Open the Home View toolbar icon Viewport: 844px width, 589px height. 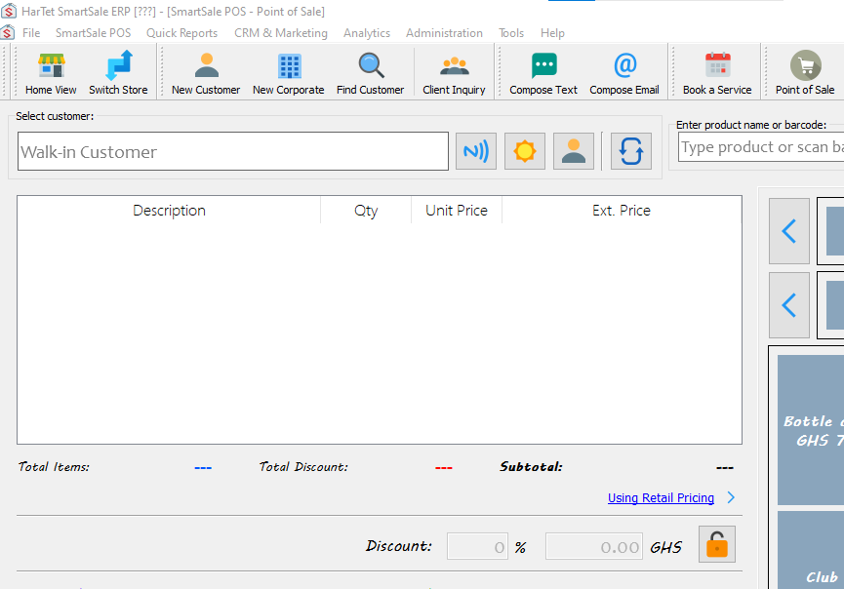51,73
